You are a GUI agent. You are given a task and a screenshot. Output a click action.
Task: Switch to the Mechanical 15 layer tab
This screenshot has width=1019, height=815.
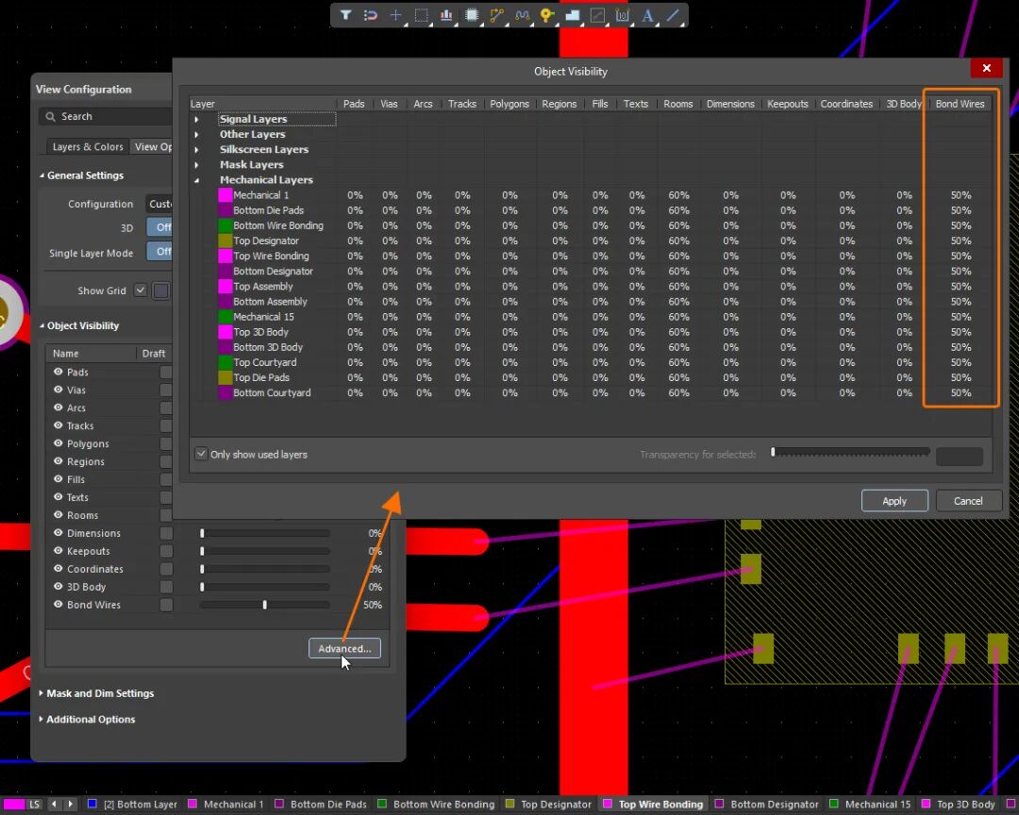[870, 804]
